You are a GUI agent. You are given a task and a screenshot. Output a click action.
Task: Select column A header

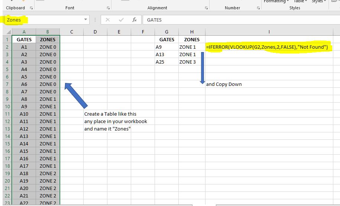[24, 32]
